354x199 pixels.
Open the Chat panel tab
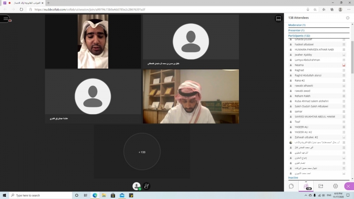(x=291, y=186)
